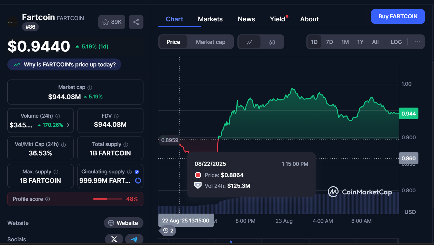Open Volume (24h) info icon
434x245 pixels.
click(x=58, y=116)
